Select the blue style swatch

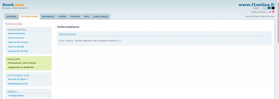pos(269,8)
